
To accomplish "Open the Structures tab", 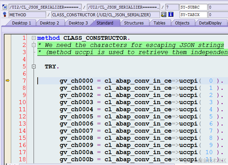I will 134,23.
